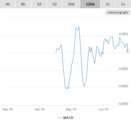Select the 7d time range tab

tap(54, 4)
